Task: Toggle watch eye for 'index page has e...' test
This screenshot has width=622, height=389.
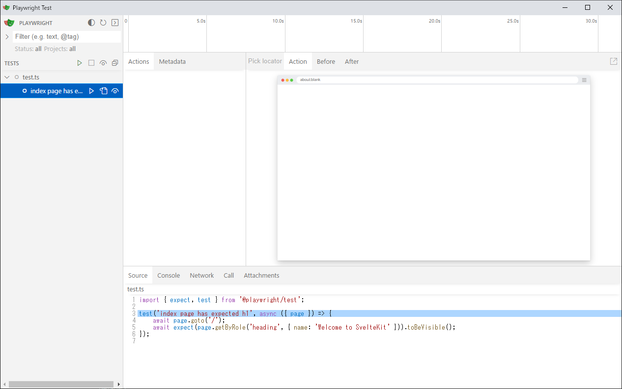Action: pos(115,91)
